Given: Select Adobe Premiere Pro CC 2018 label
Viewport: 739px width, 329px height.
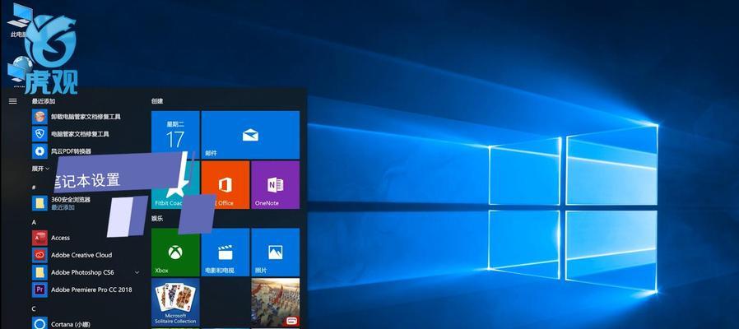Looking at the screenshot, I should coord(91,290).
